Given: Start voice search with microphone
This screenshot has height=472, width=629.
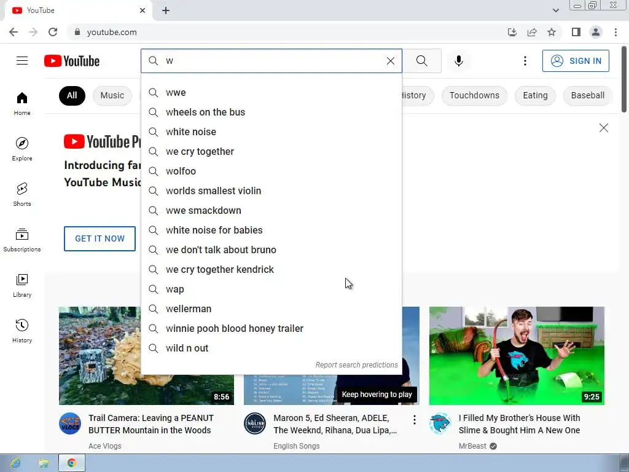Looking at the screenshot, I should pyautogui.click(x=458, y=61).
